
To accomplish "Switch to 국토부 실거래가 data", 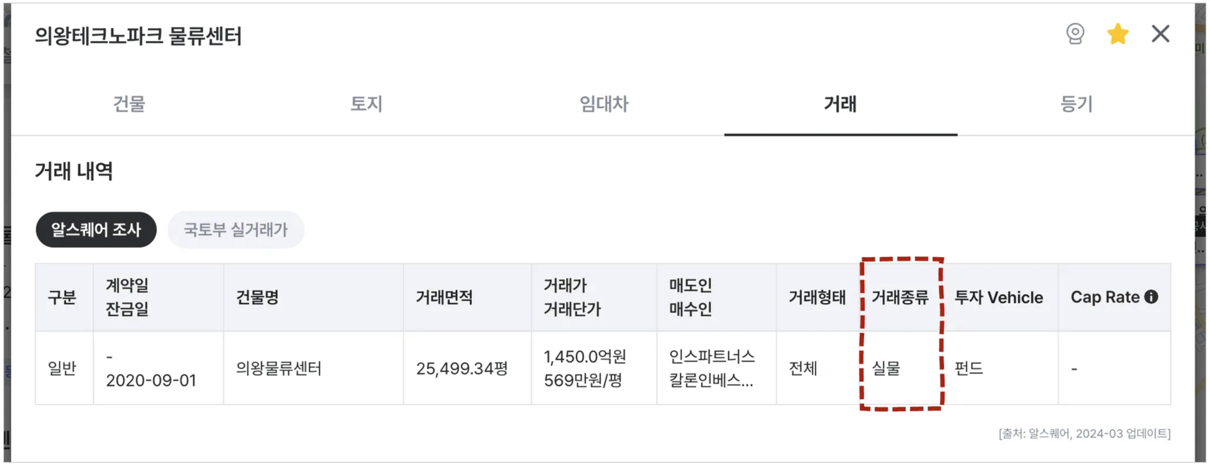I will (x=235, y=230).
